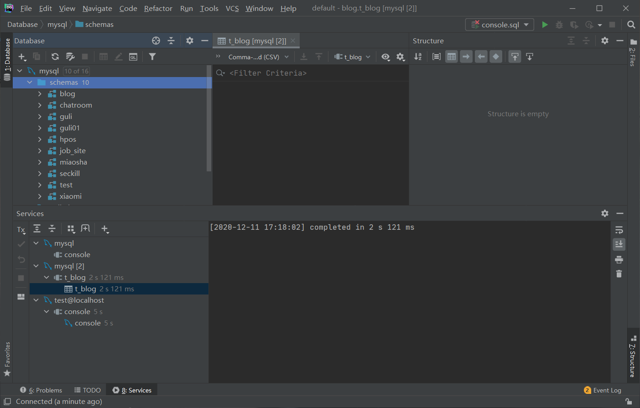
Task: Open Services panel gear options
Action: 605,213
